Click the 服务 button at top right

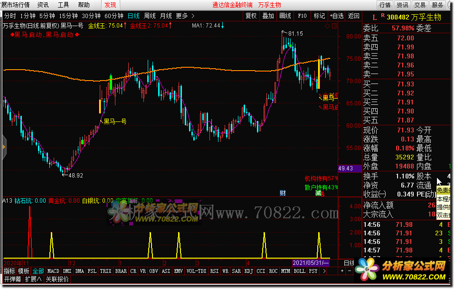coord(437,5)
